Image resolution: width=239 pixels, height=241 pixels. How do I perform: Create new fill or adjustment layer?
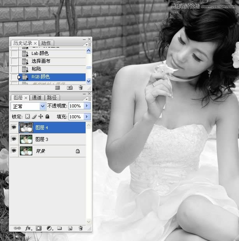click(49, 228)
